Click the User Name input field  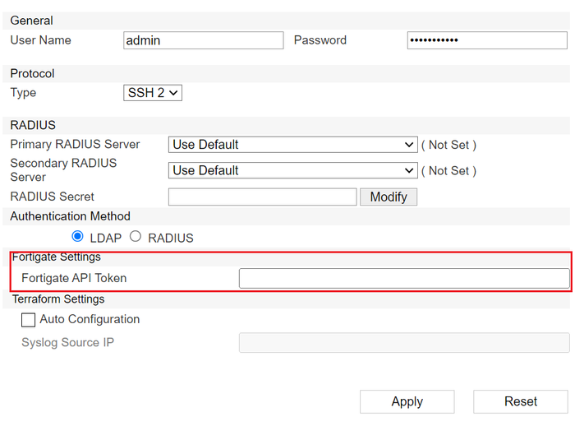203,40
